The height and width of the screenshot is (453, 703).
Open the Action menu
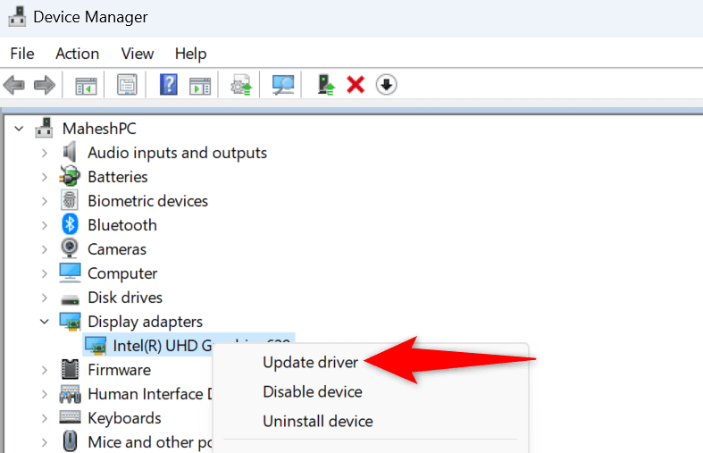tap(77, 54)
